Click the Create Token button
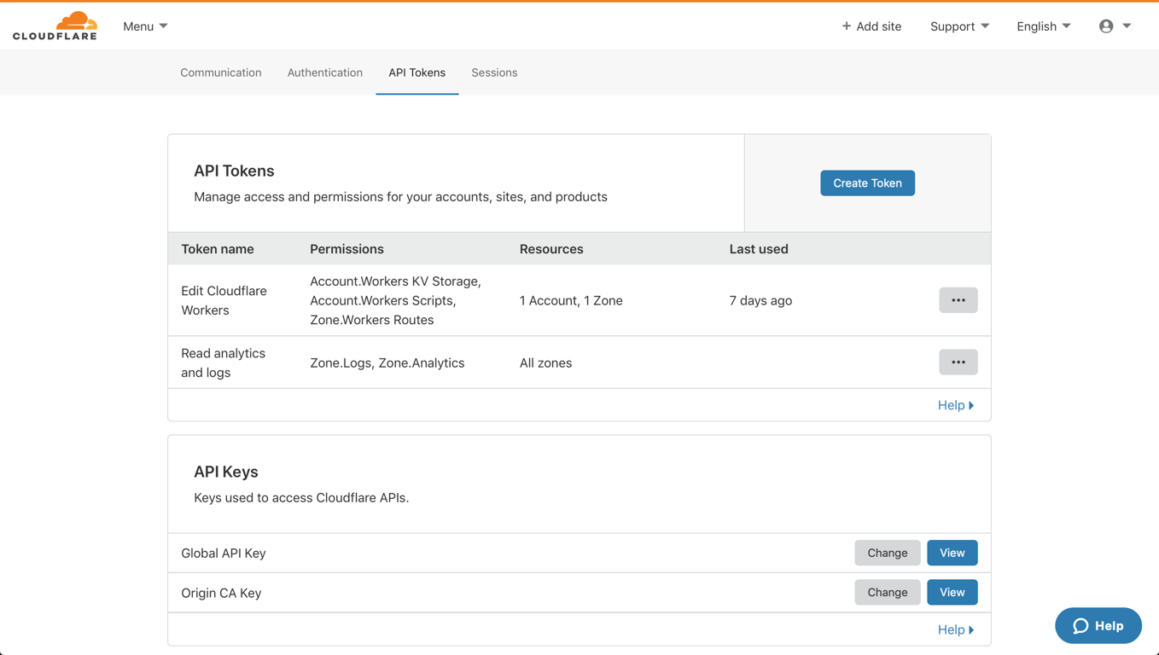1159x655 pixels. pos(867,183)
